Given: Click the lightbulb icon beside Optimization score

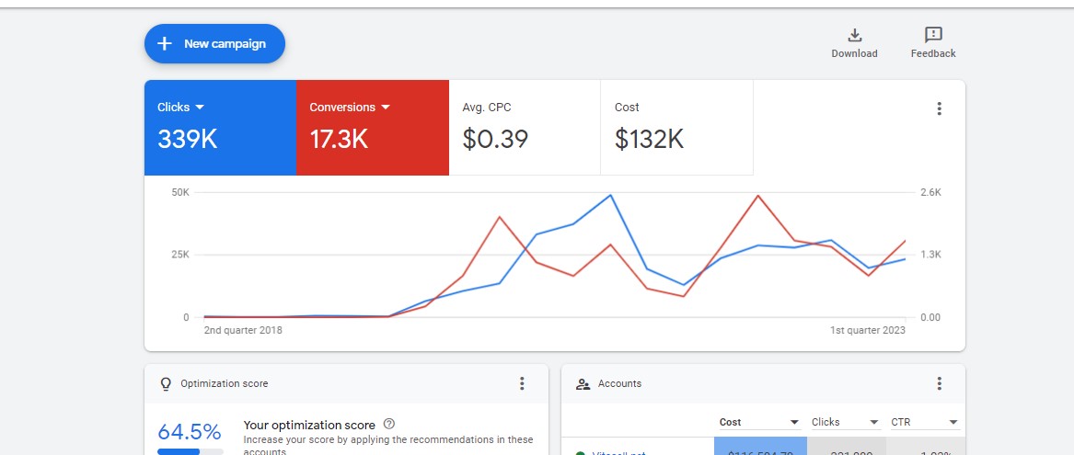Looking at the screenshot, I should point(165,383).
